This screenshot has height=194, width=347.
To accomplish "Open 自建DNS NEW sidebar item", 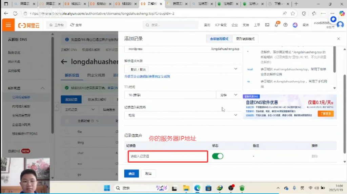I will [19, 151].
